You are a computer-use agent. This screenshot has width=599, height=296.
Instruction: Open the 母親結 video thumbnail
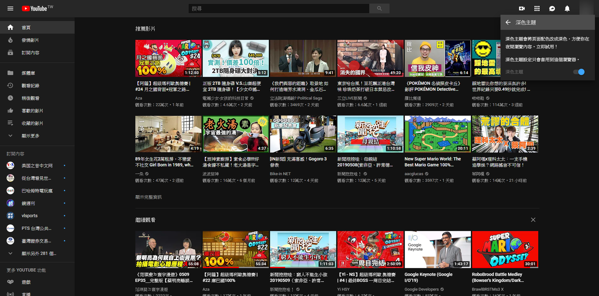click(x=370, y=134)
